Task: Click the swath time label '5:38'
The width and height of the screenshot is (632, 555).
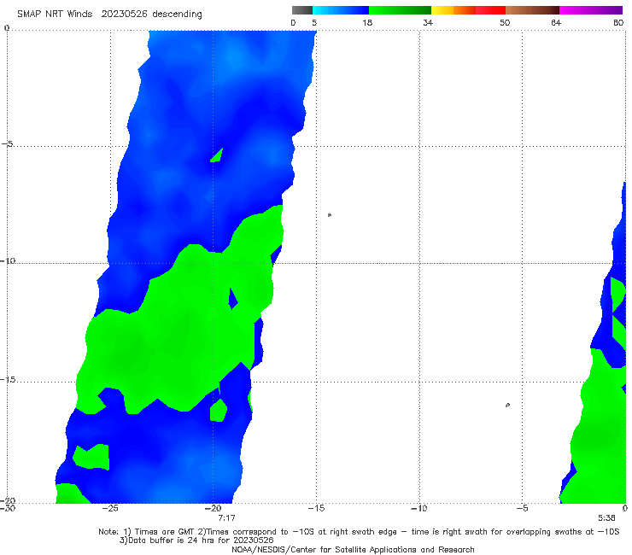Action: [606, 518]
